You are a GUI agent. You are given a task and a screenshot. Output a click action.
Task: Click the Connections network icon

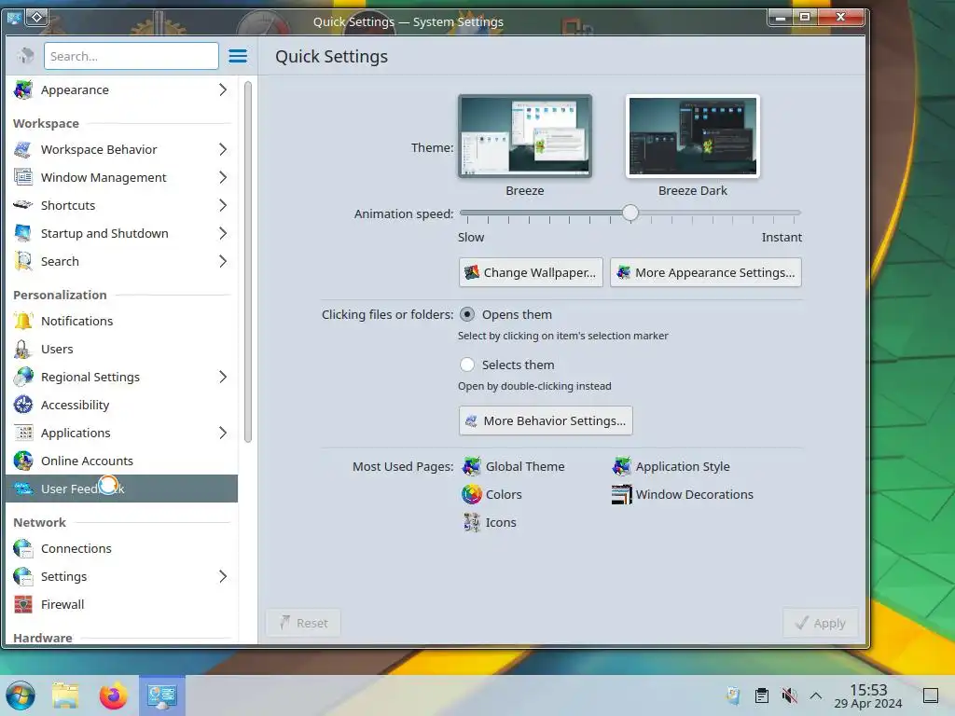[x=23, y=548]
